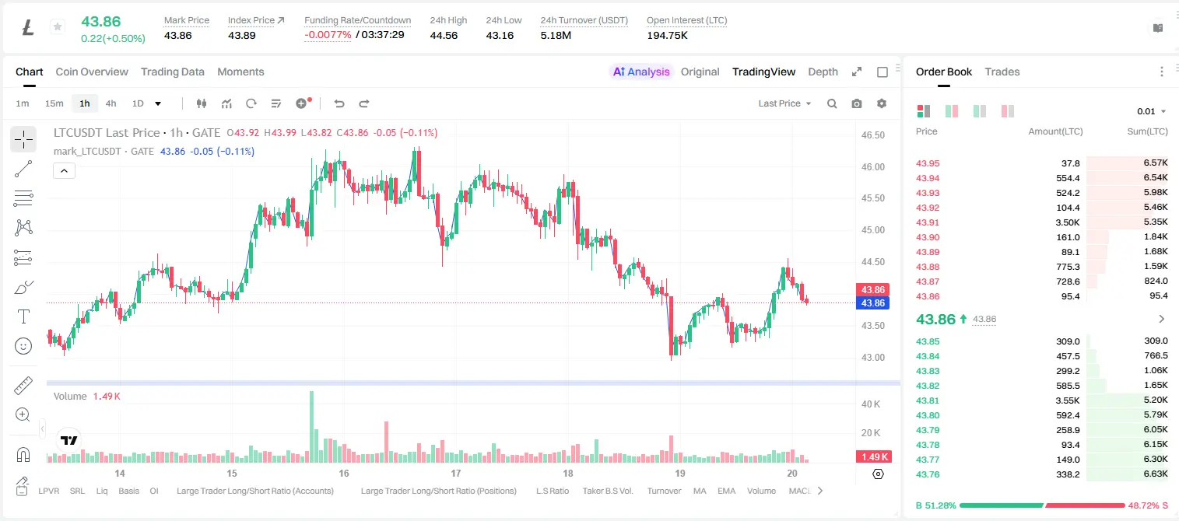This screenshot has width=1179, height=521.
Task: Add LTC to favorites with star icon
Action: [57, 27]
